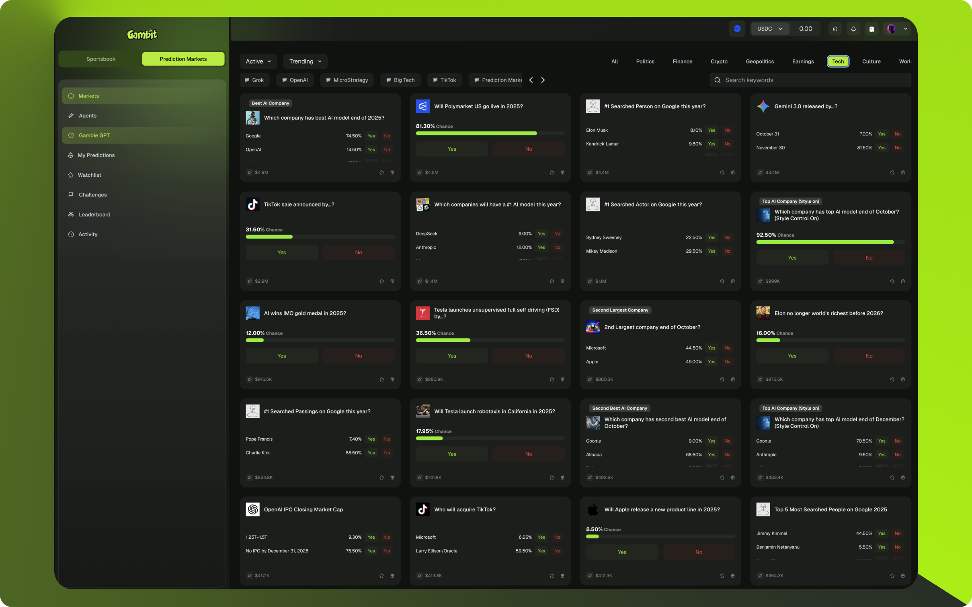Toggle the OpenAI tag filter

[295, 80]
